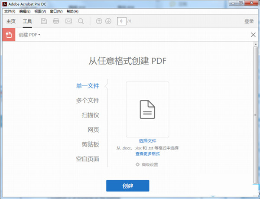Click the Save floppy disk icon
The width and height of the screenshot is (260, 199).
click(44, 21)
